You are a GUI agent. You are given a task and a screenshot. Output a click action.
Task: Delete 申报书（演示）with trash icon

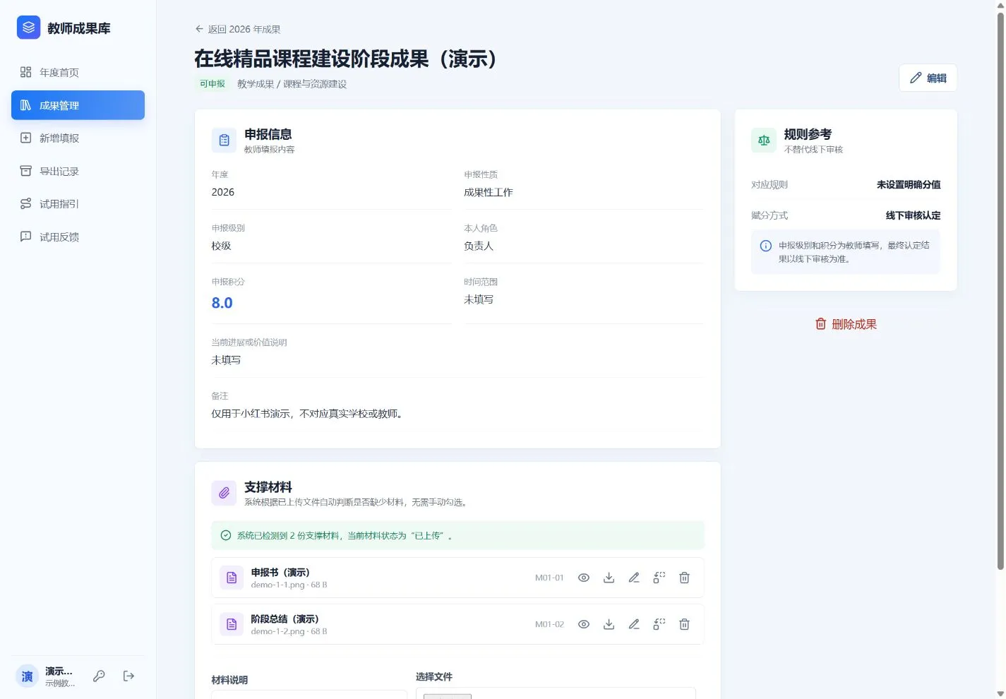coord(684,578)
